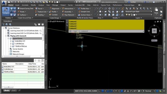The width and height of the screenshot is (167, 94).
Task: Select the Arc tool in Draw panel
Action: coord(100,9)
